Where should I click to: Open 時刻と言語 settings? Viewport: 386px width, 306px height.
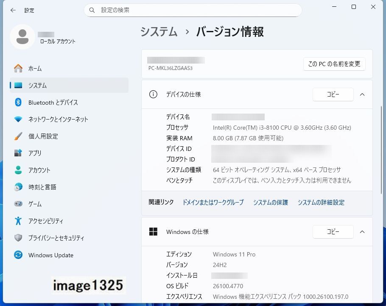click(69, 187)
